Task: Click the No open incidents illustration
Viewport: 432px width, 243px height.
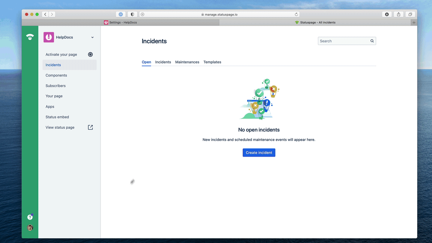Action: click(x=259, y=99)
